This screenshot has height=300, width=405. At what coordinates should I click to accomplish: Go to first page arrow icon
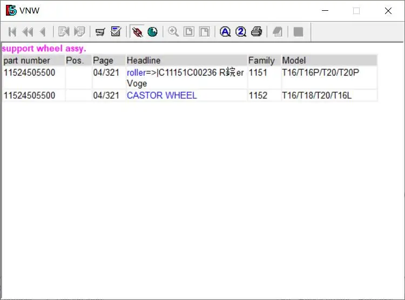[12, 32]
